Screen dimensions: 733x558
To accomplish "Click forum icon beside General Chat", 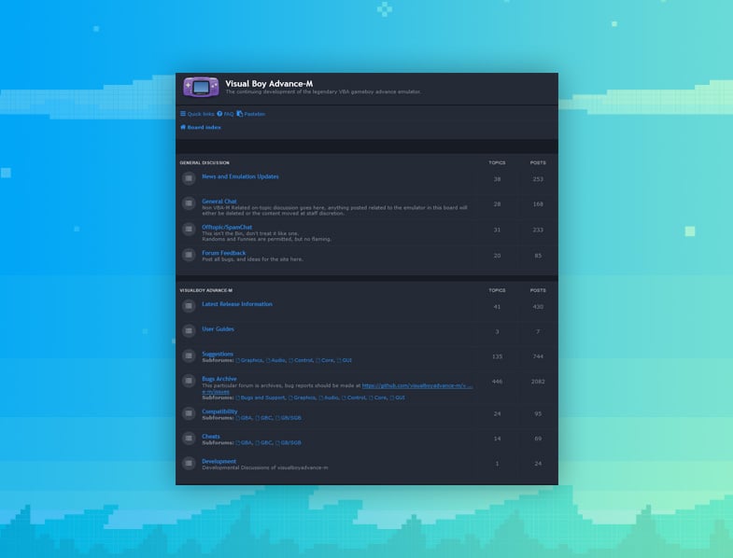I will [x=189, y=203].
